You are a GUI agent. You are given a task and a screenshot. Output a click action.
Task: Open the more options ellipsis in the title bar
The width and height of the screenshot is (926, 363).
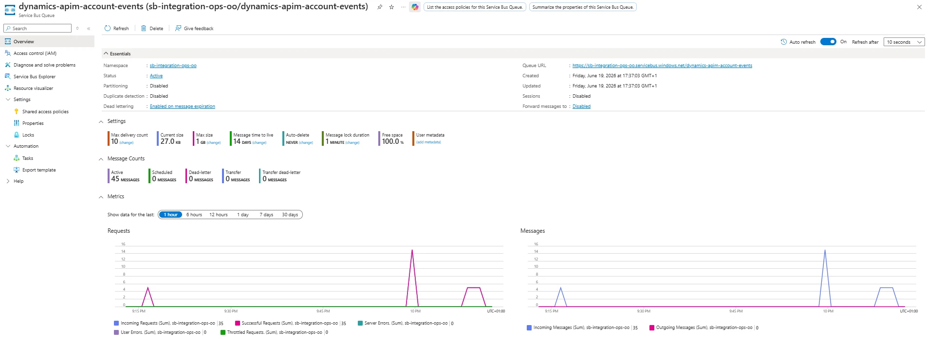[403, 7]
